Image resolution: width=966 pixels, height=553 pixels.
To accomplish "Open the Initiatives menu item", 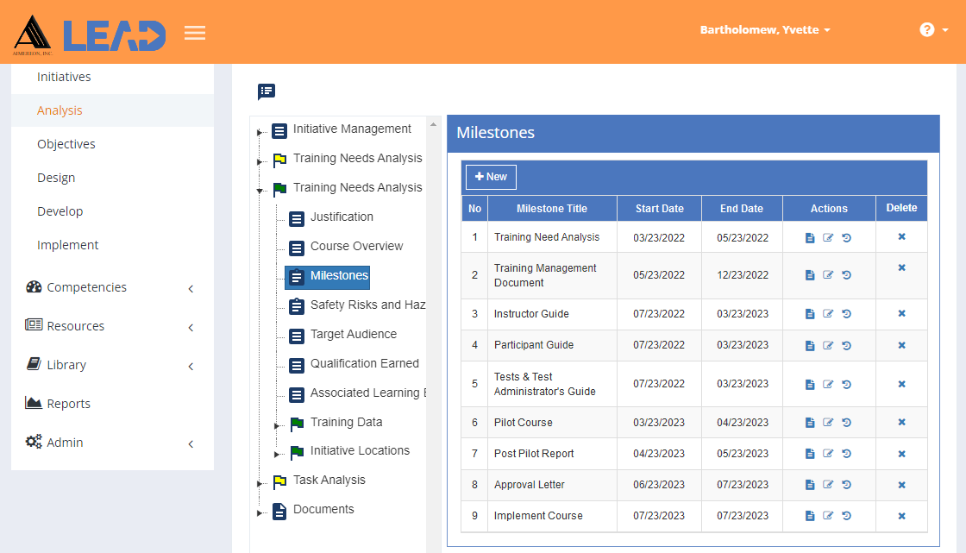I will (x=64, y=77).
